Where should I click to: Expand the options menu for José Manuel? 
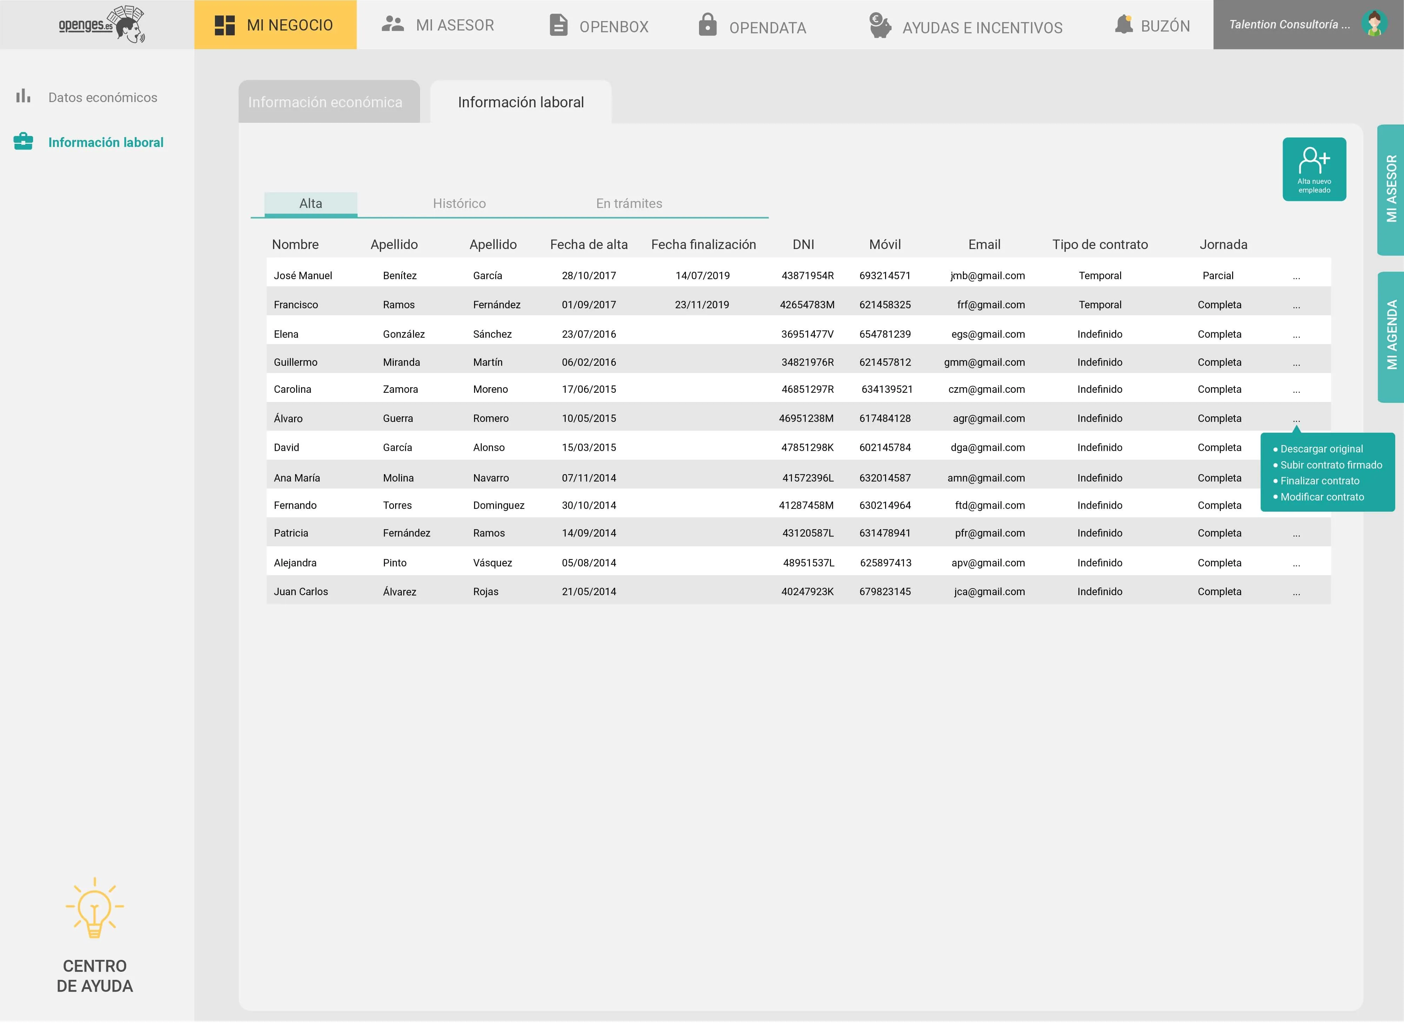(x=1296, y=277)
